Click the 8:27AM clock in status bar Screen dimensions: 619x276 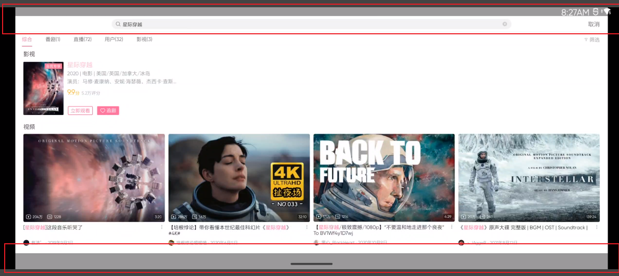(575, 12)
